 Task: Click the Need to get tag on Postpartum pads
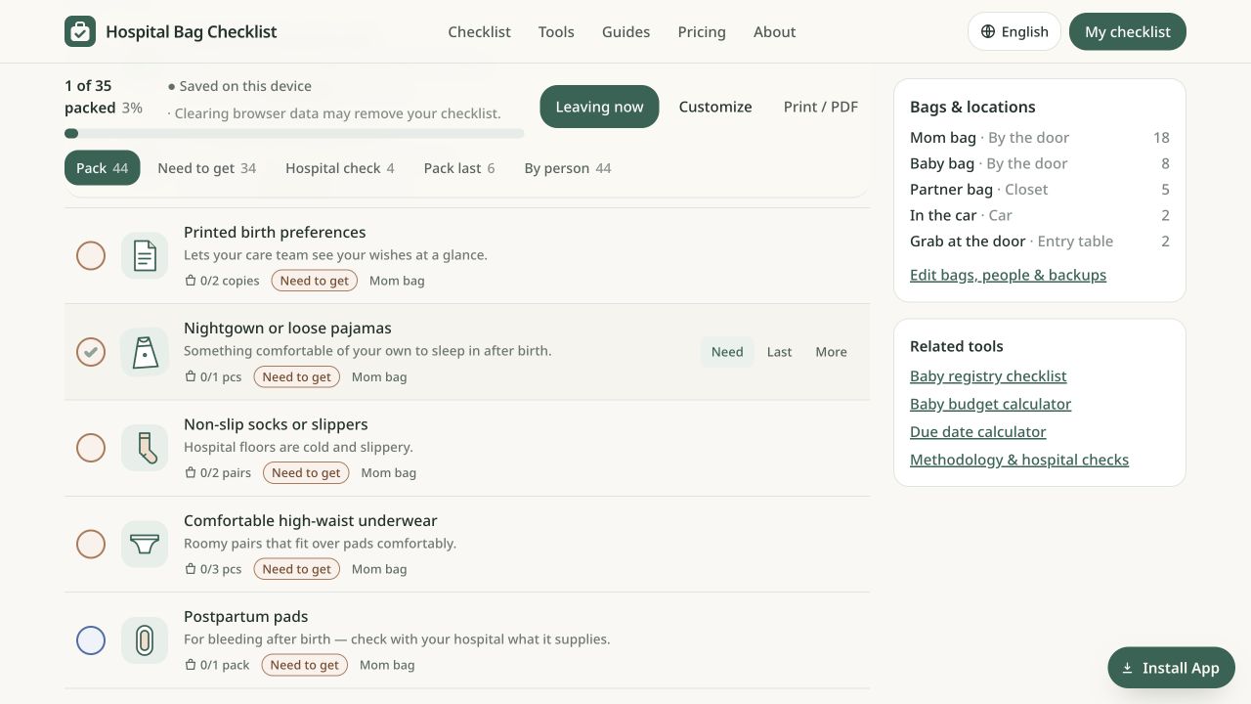pos(305,665)
